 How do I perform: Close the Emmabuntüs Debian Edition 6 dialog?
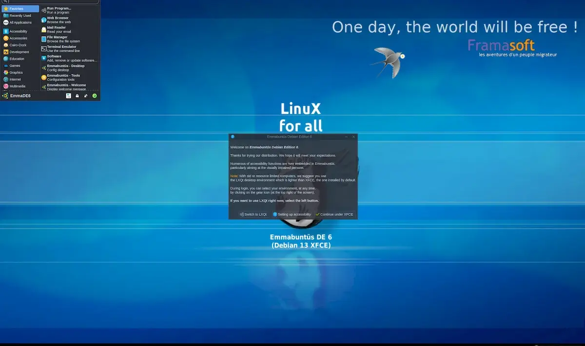(353, 136)
